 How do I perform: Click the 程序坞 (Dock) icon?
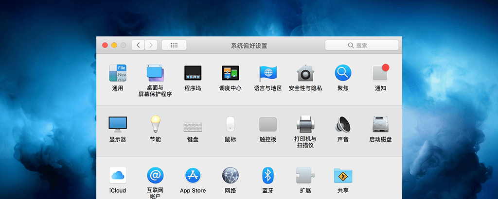[193, 73]
